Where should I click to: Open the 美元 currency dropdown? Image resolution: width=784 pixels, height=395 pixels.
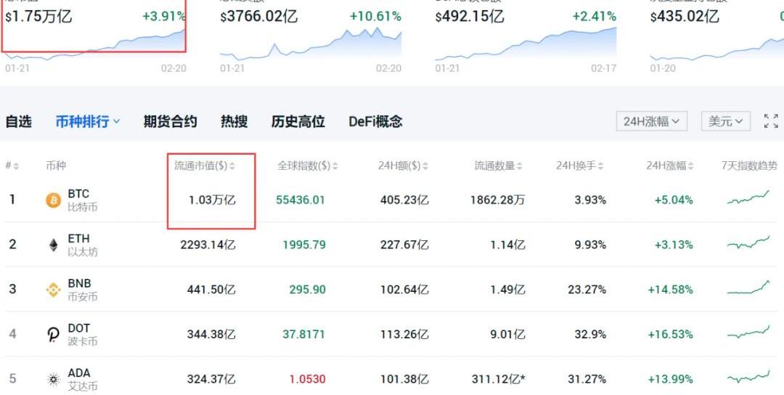725,121
